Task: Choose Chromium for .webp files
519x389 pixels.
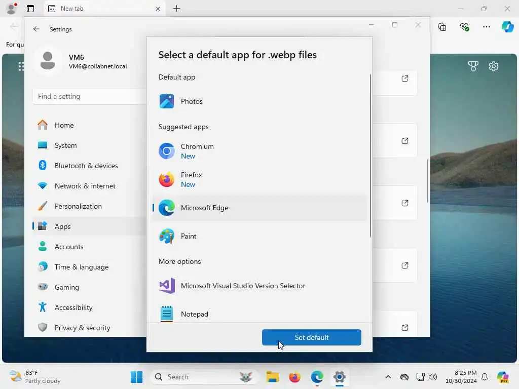Action: [x=259, y=151]
